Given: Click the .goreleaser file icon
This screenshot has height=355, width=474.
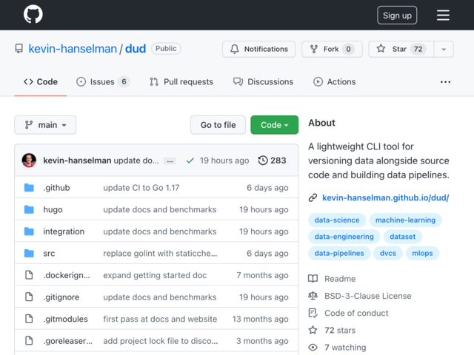Looking at the screenshot, I should point(29,340).
